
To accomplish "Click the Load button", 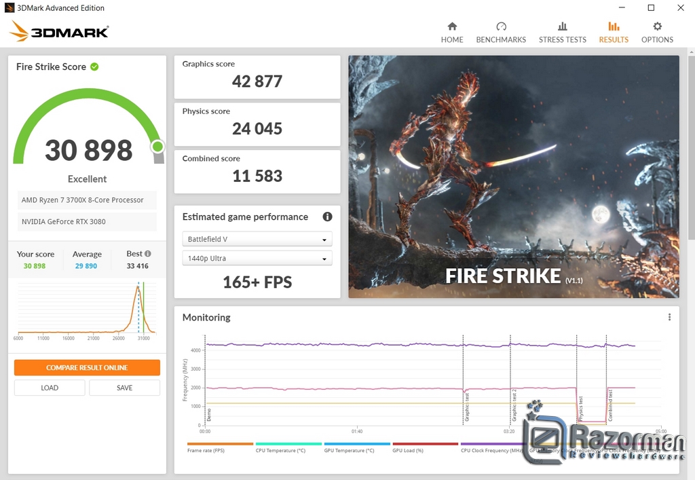I will point(50,388).
